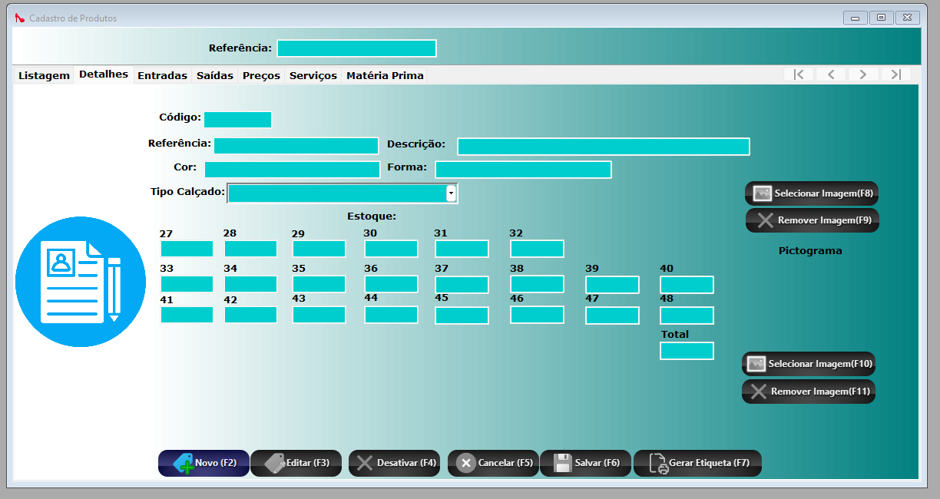Focus the top Referência search field
Image resolution: width=940 pixels, height=499 pixels.
click(x=357, y=48)
